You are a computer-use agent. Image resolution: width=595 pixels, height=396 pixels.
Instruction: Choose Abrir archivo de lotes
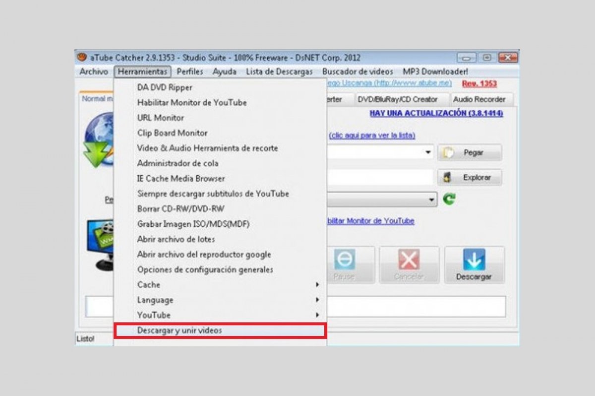(x=220, y=239)
